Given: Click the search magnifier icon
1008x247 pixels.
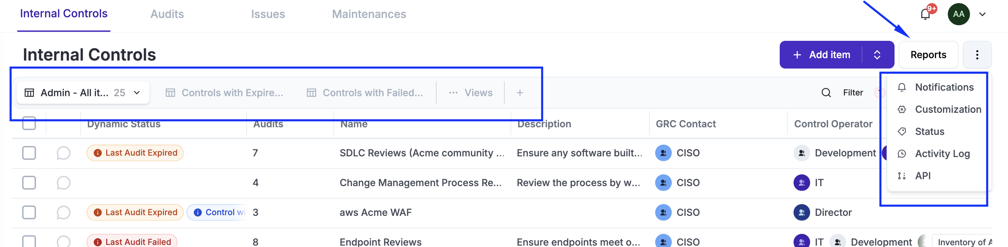Looking at the screenshot, I should 826,93.
